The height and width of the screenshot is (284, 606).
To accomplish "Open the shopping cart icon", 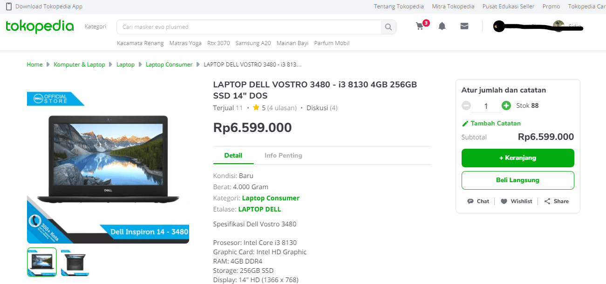I will tap(420, 26).
